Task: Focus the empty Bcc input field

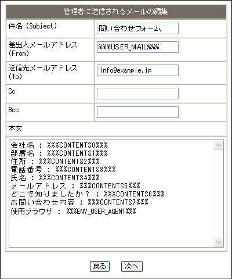Action: coord(137,112)
